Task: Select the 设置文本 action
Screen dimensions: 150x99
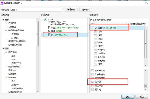Action: click(12, 70)
